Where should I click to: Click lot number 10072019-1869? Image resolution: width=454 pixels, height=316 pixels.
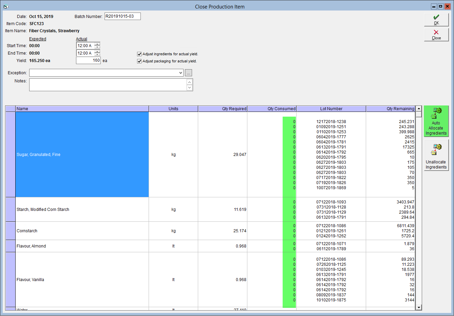tap(331, 188)
